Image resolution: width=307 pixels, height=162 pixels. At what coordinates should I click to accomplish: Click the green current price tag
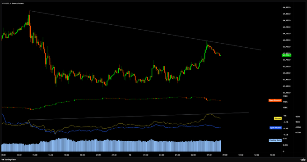286,55
